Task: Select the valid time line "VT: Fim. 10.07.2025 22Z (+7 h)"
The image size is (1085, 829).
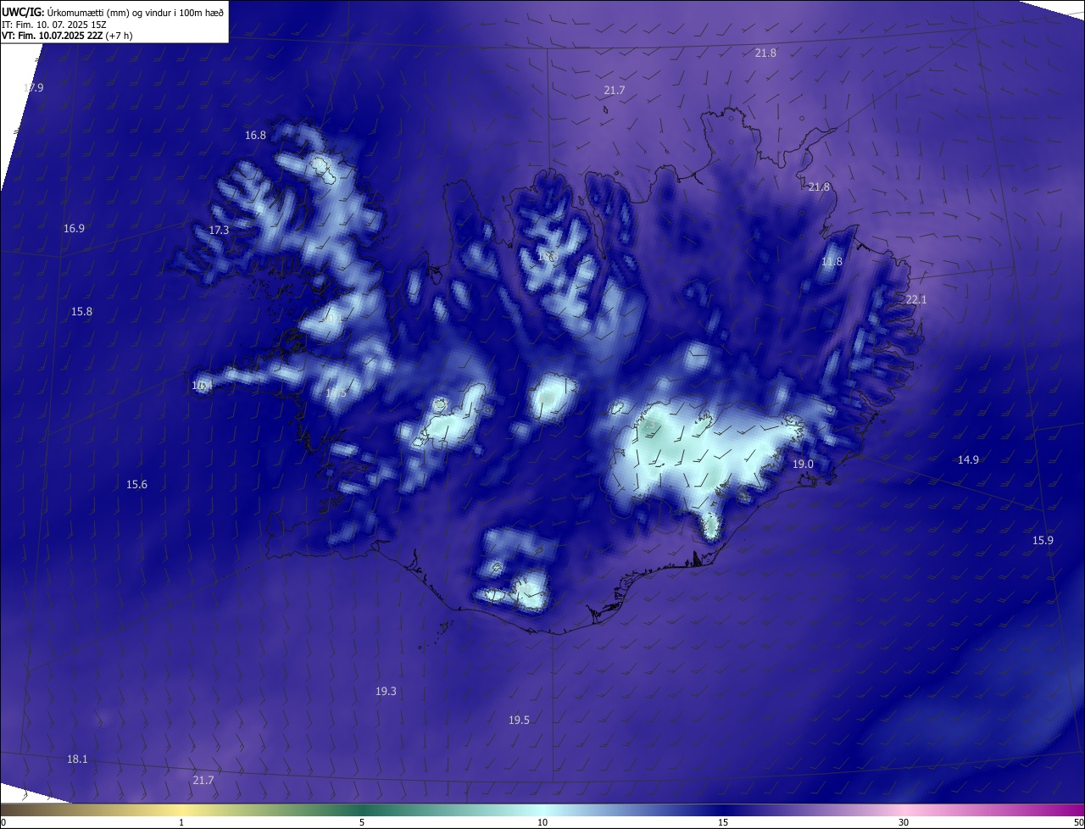Action: click(67, 36)
